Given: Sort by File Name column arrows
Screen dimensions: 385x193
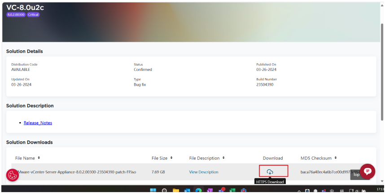Looking at the screenshot, I should [x=39, y=158].
